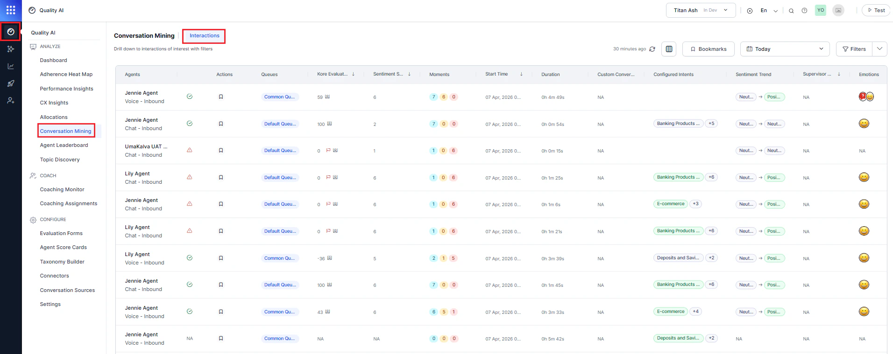893x354 pixels.
Task: Open Evaluation Forms
Action: coord(61,233)
